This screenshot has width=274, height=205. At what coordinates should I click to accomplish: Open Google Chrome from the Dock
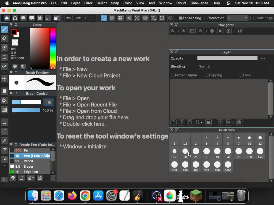pos(85,196)
